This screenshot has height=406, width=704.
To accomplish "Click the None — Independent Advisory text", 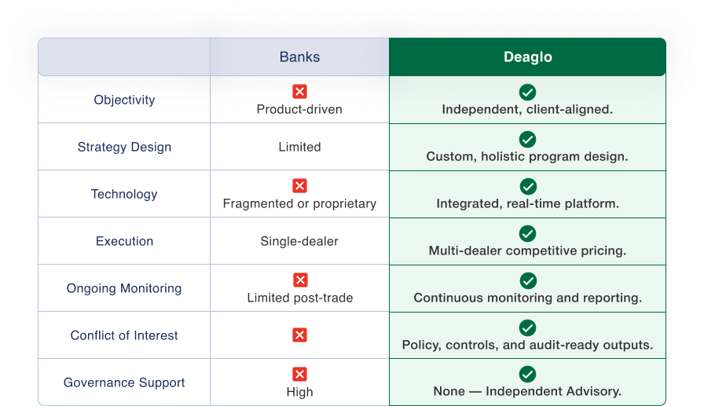I will click(x=527, y=391).
